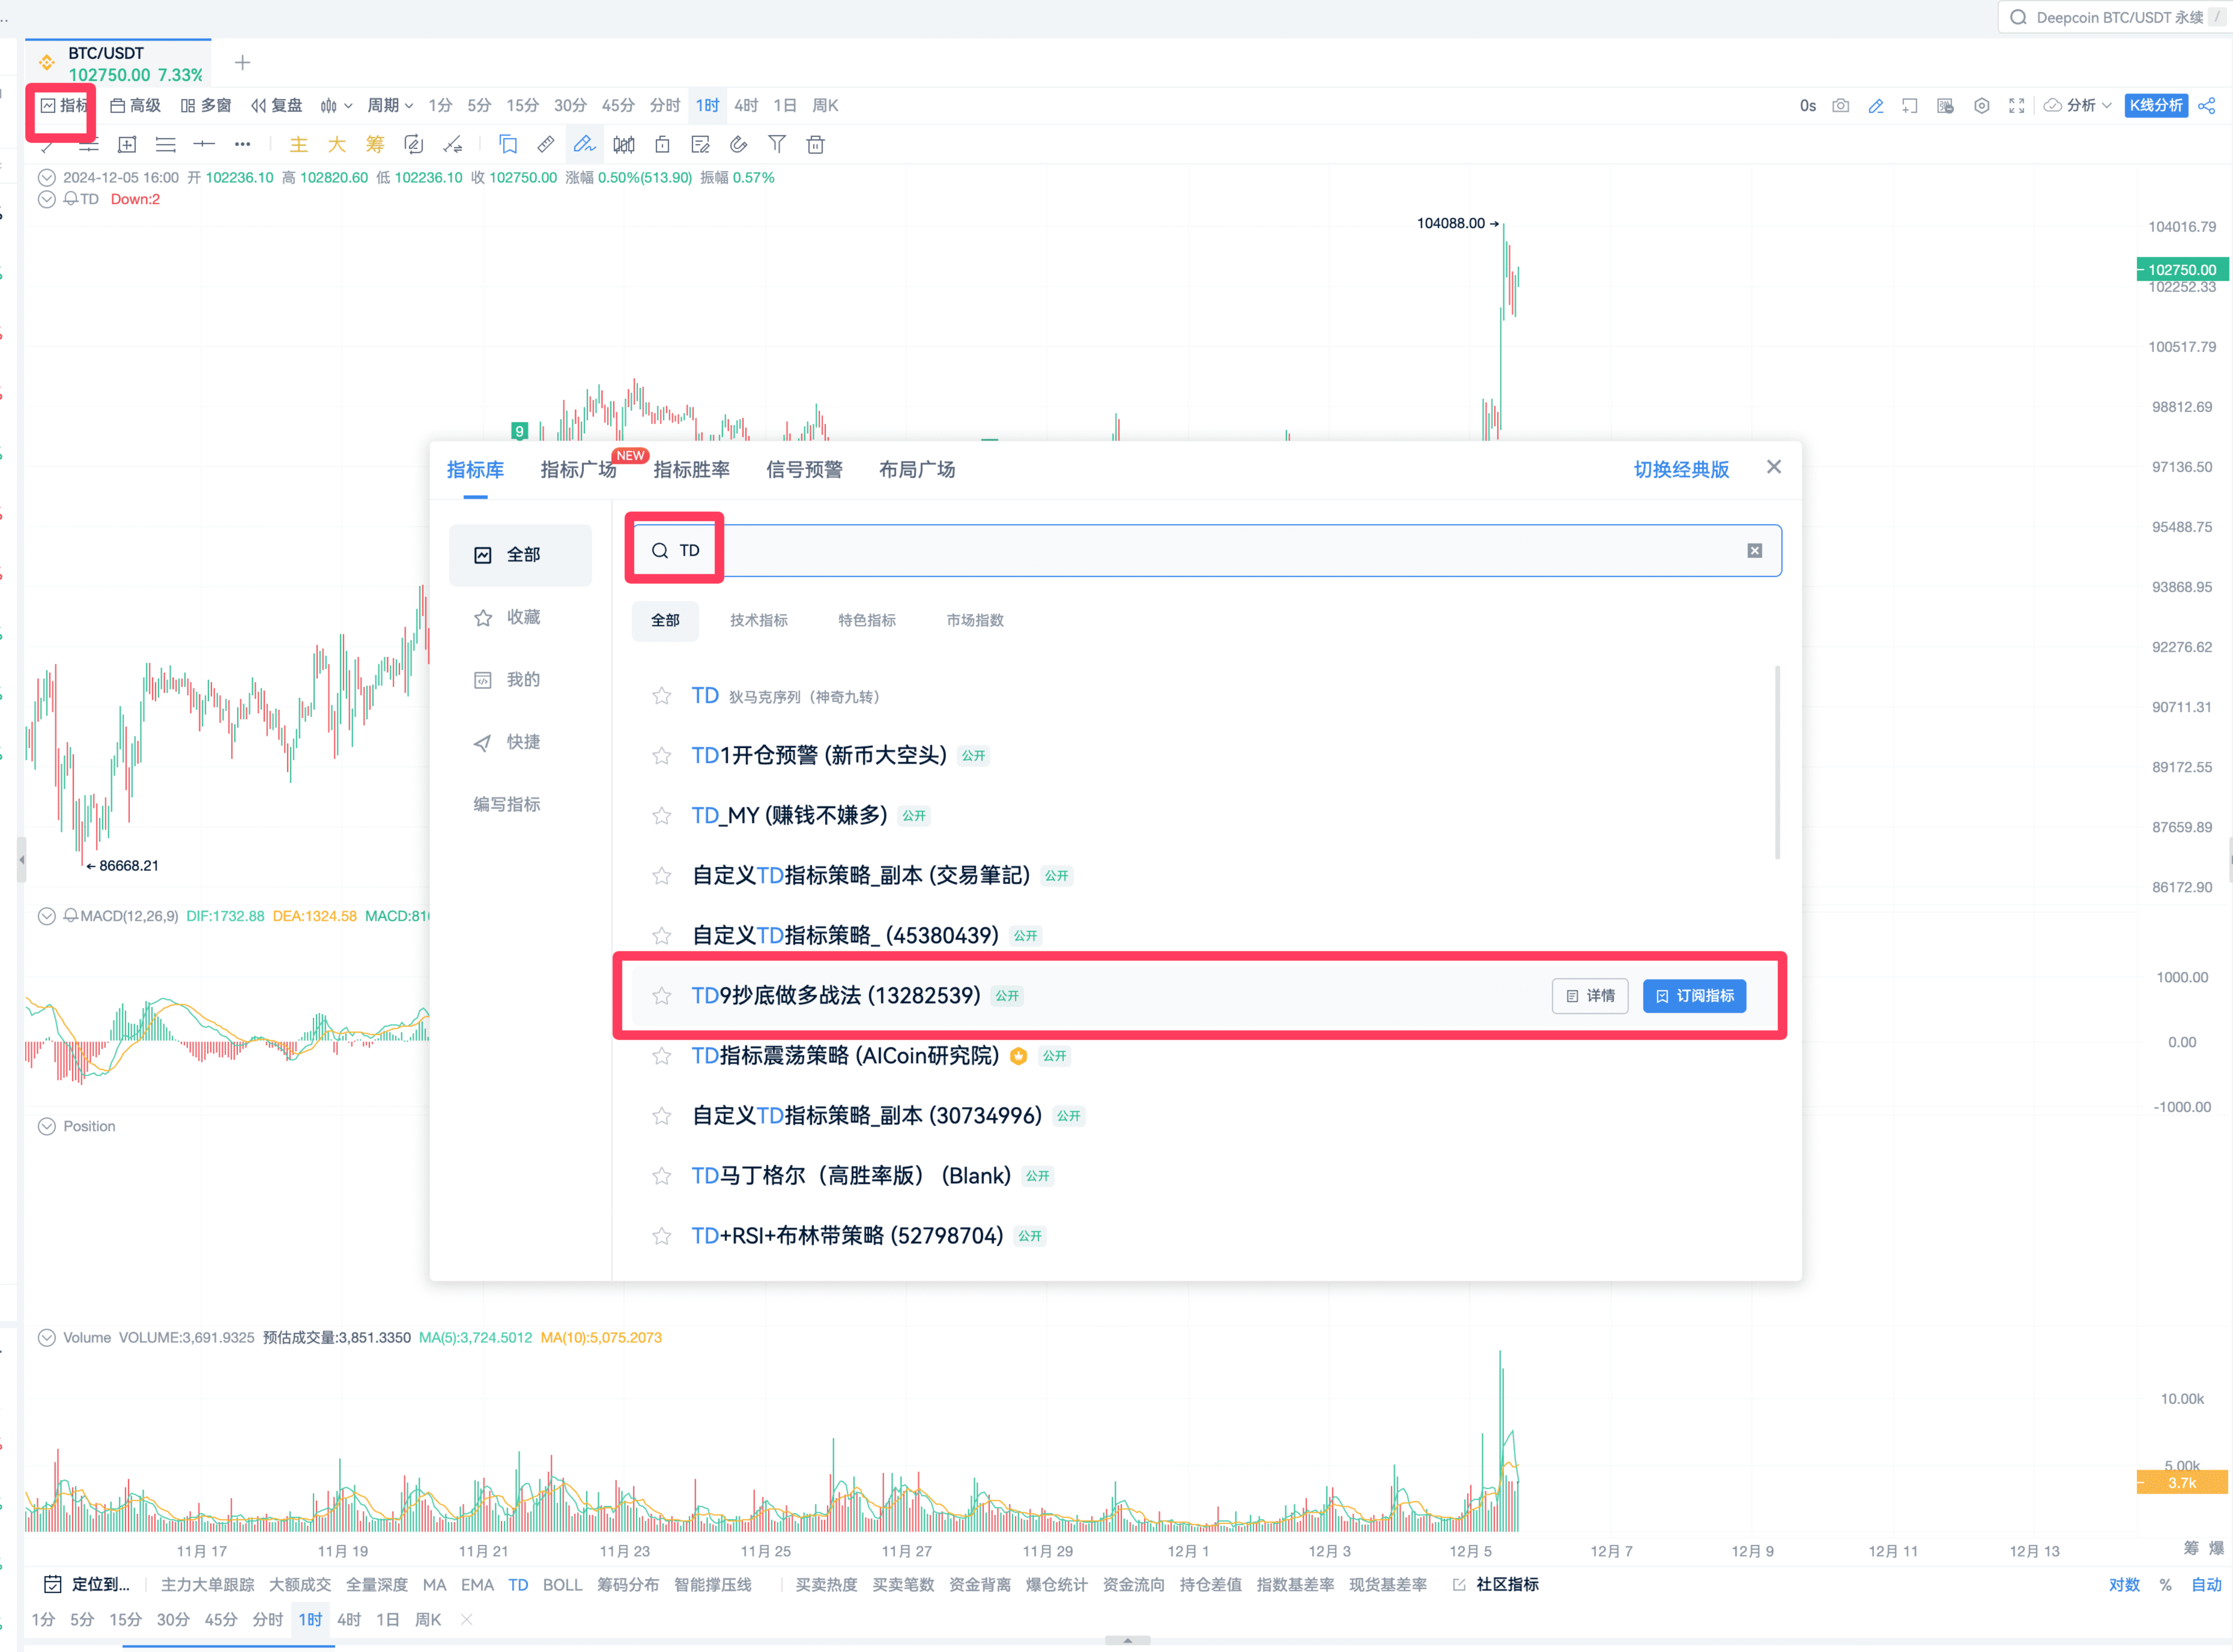Delete drawings with trash icon
Image resolution: width=2233 pixels, height=1652 pixels.
click(x=816, y=145)
